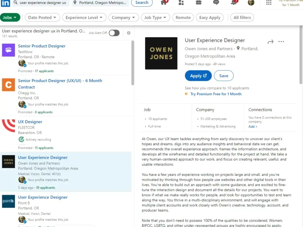Screen dimensions: 303x227
Task: Click the Search button
Action: click(142, 2)
